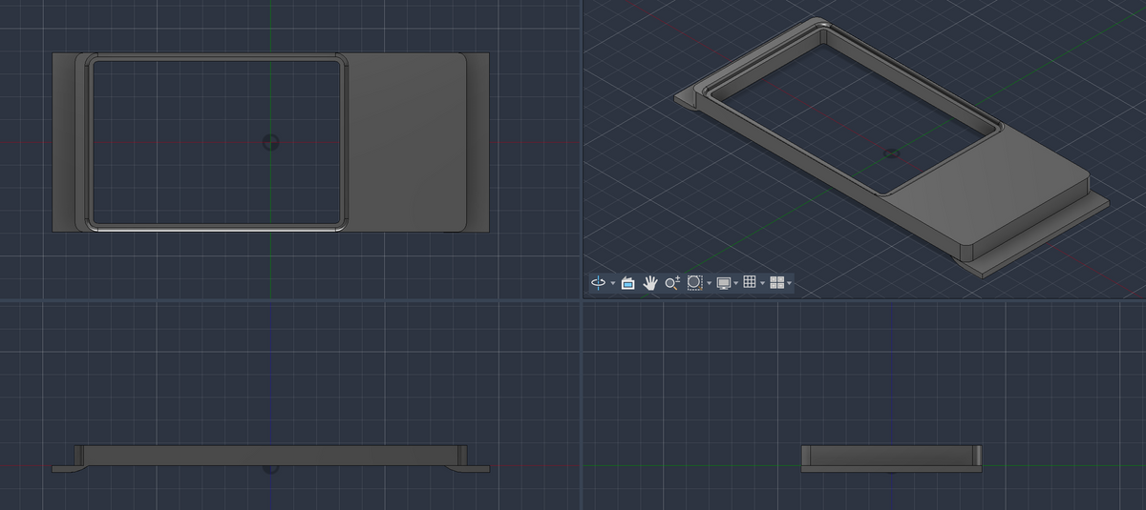Select the Orbit tool
Viewport: 1146px width, 510px height.
[x=598, y=283]
